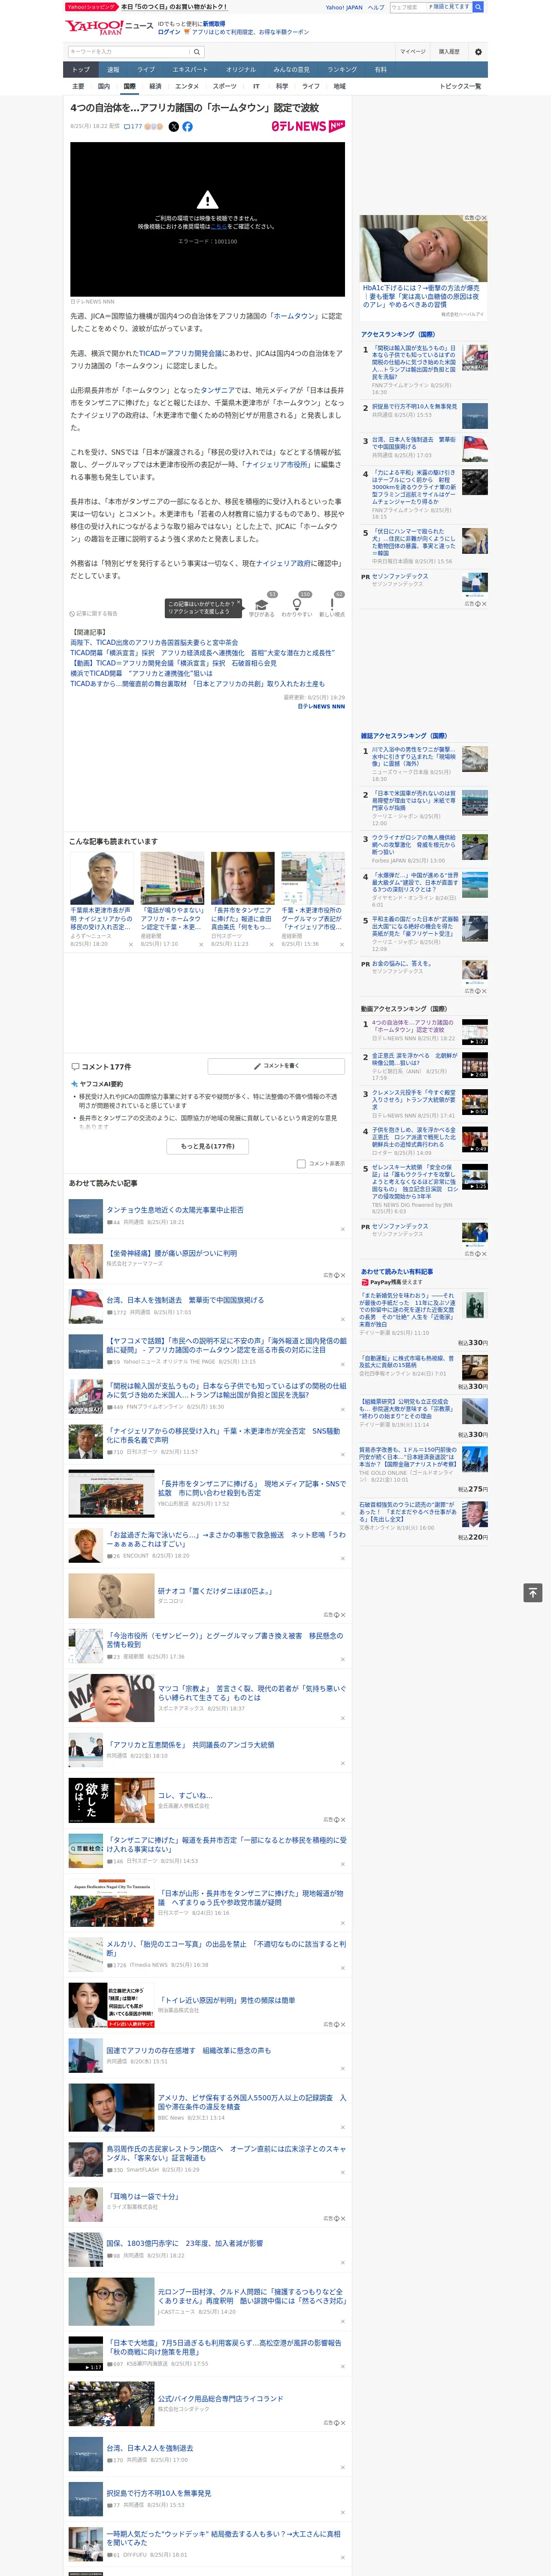Click the コメントを書く button
Image resolution: width=551 pixels, height=2576 pixels.
277,1066
